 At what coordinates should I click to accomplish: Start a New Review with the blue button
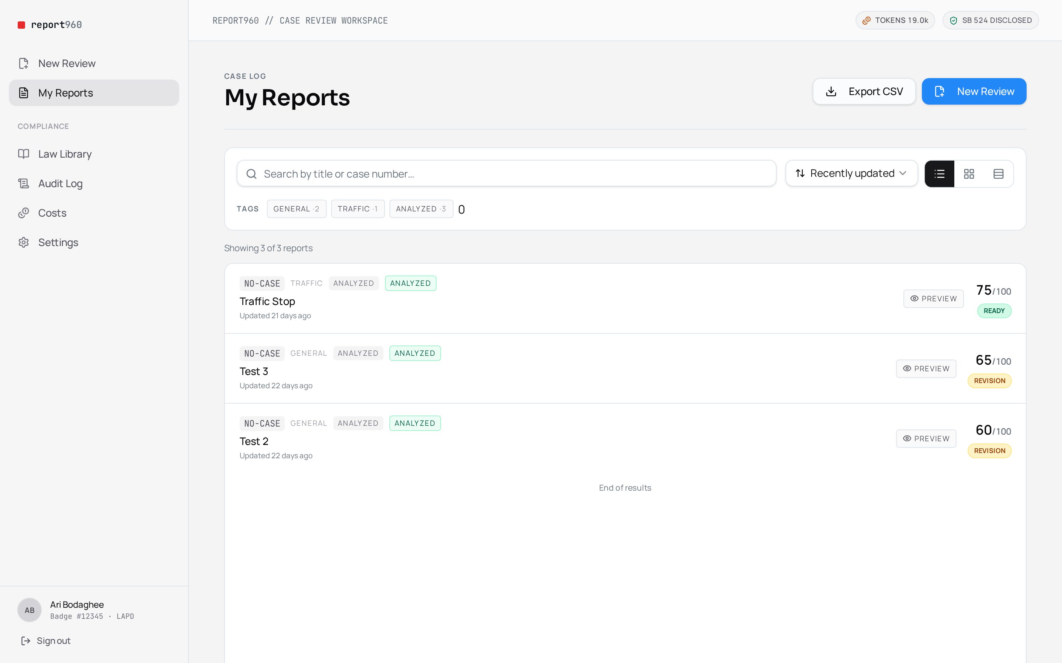click(x=974, y=91)
